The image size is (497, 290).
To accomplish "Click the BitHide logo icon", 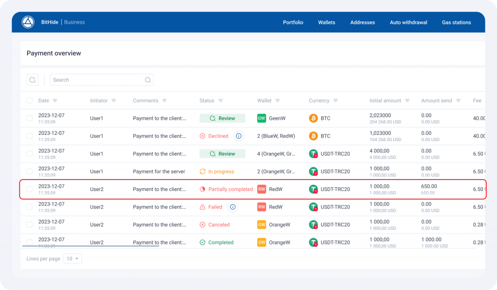I will (x=28, y=22).
